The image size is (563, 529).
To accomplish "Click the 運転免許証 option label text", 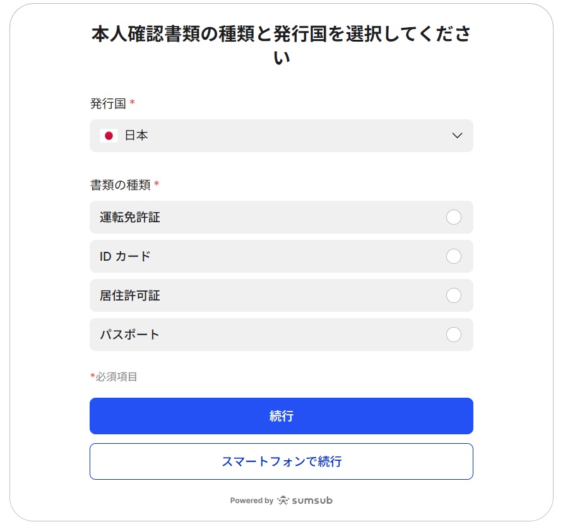I will pyautogui.click(x=130, y=218).
